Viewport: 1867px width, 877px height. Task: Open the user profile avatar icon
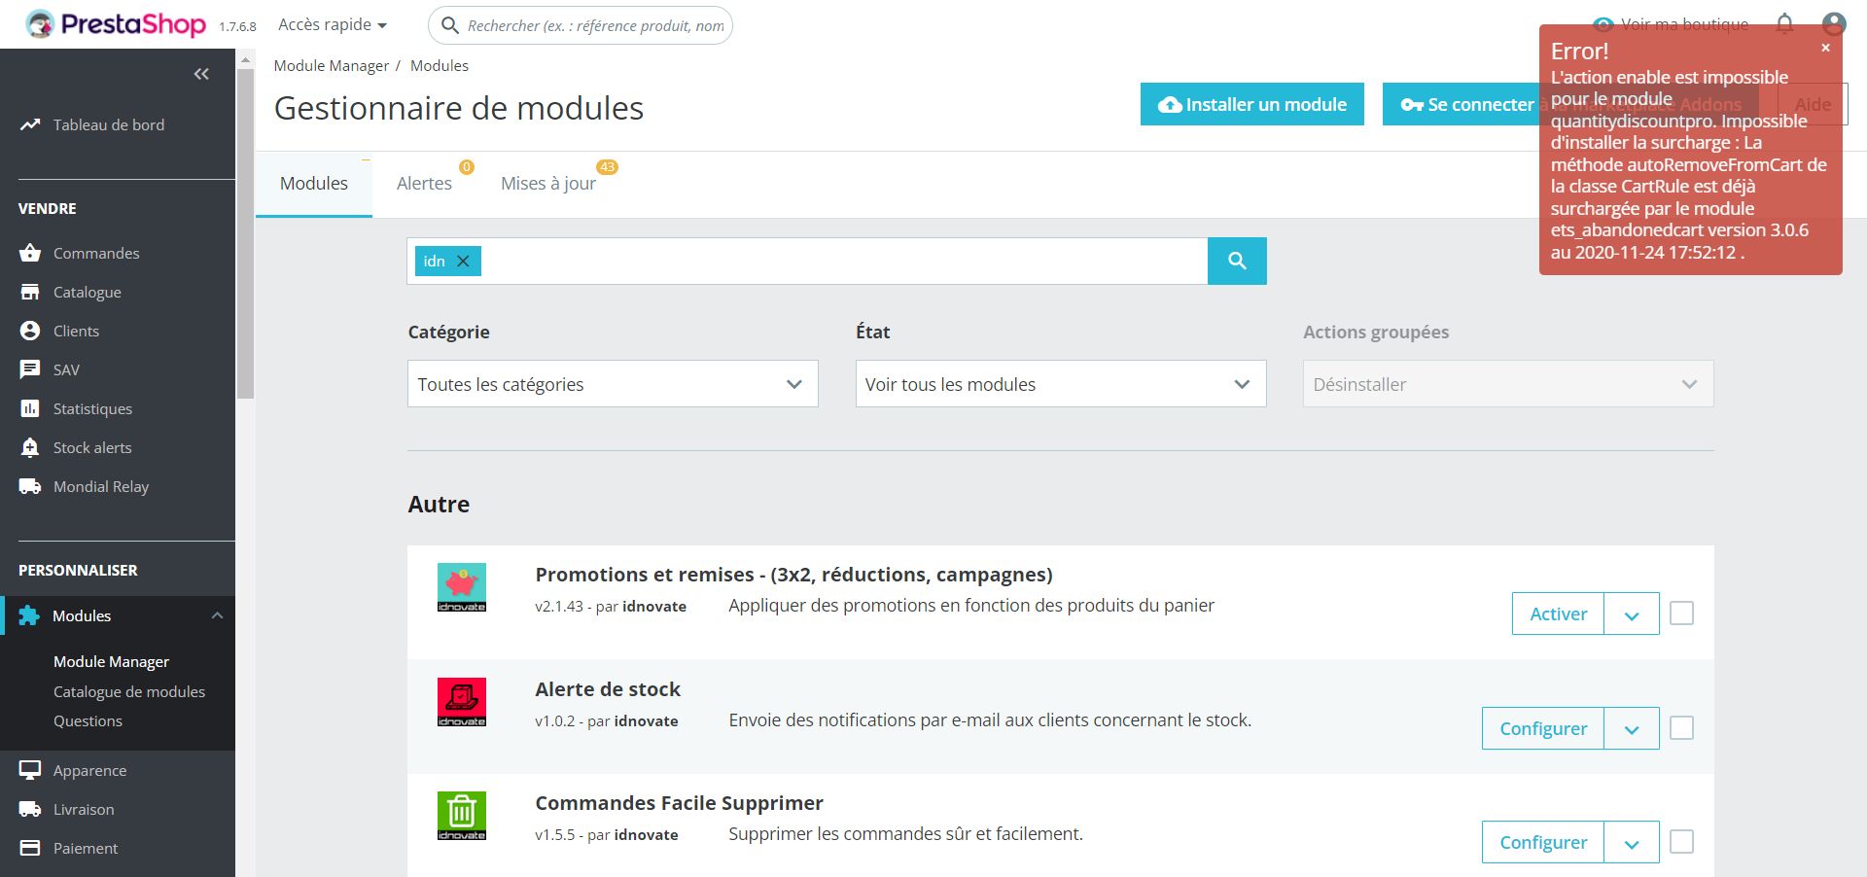[1834, 23]
